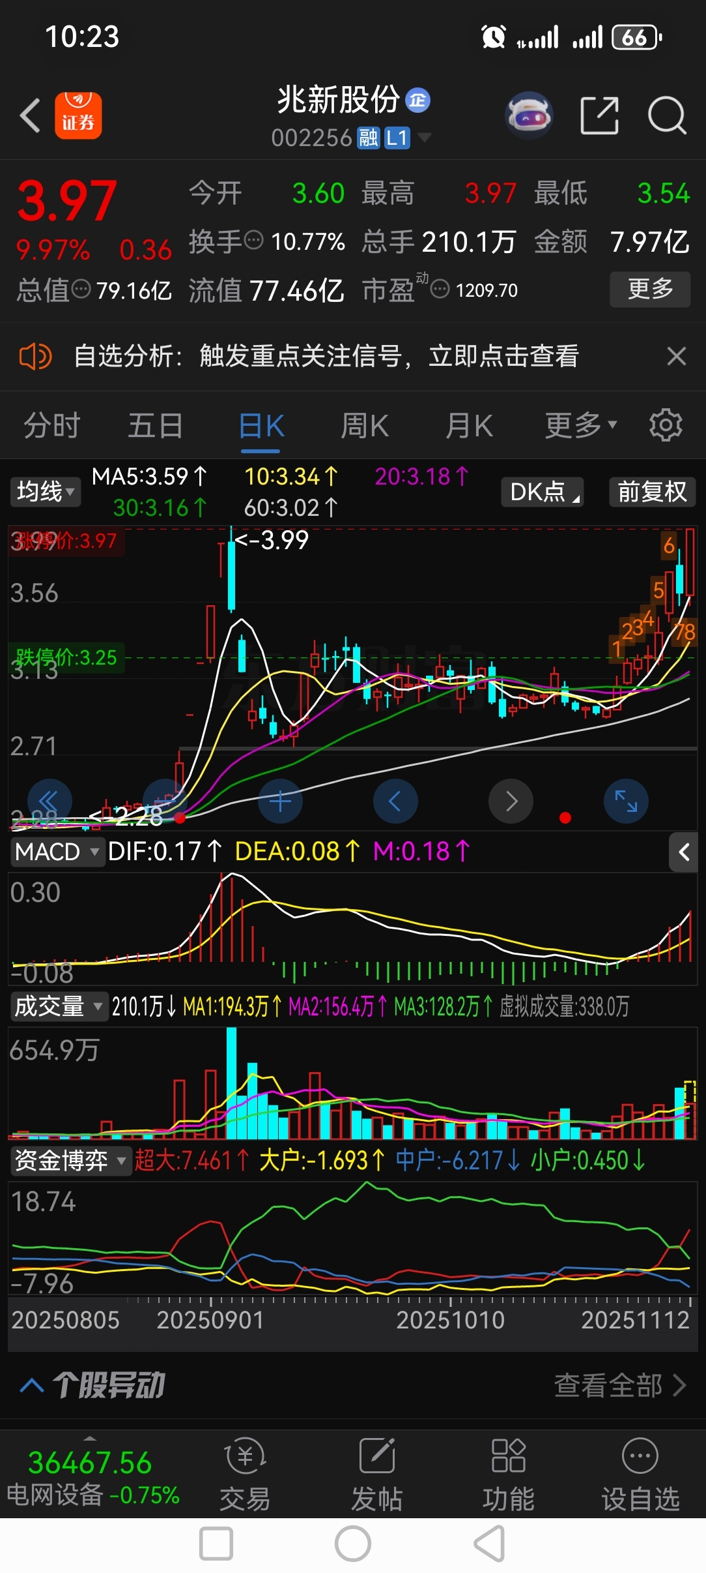This screenshot has width=706, height=1573.
Task: Tap the share/export icon
Action: point(599,115)
